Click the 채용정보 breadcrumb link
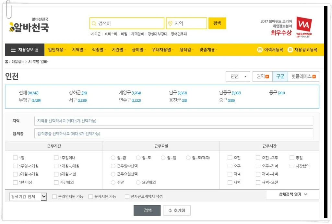The height and width of the screenshot is (224, 332). point(18,62)
